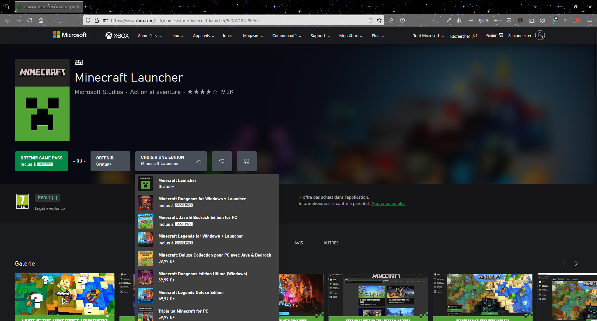This screenshot has width=597, height=321.
Task: Open browser history clock icon
Action: point(403,20)
